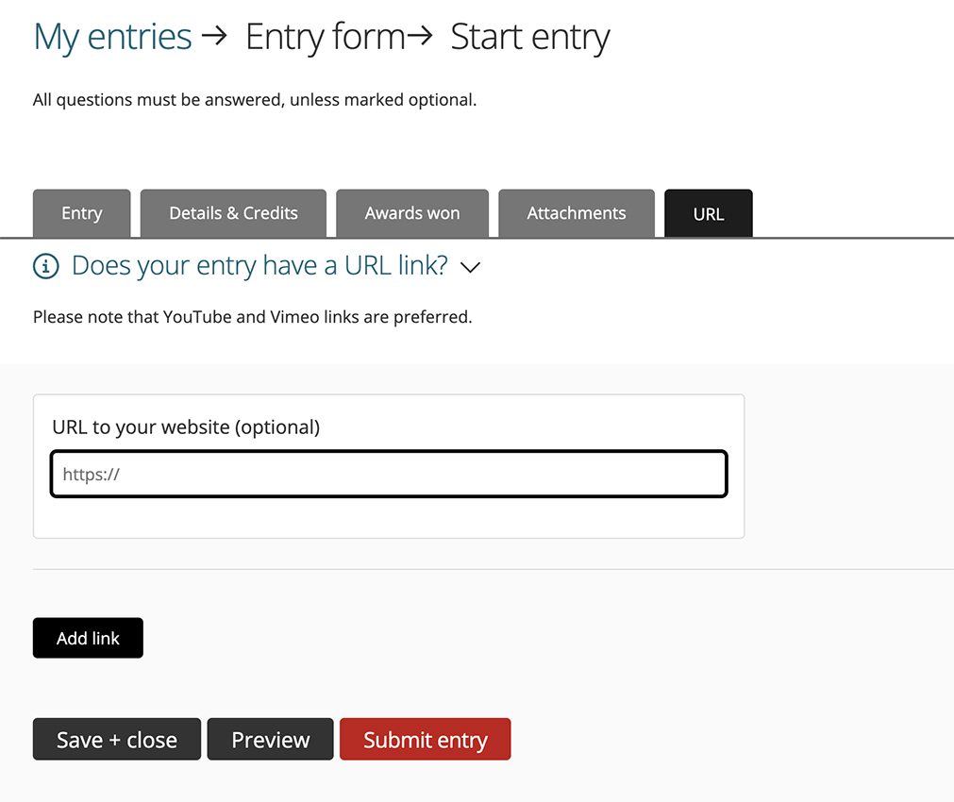
Task: Click the arrow icon after My entries
Action: pyautogui.click(x=215, y=38)
